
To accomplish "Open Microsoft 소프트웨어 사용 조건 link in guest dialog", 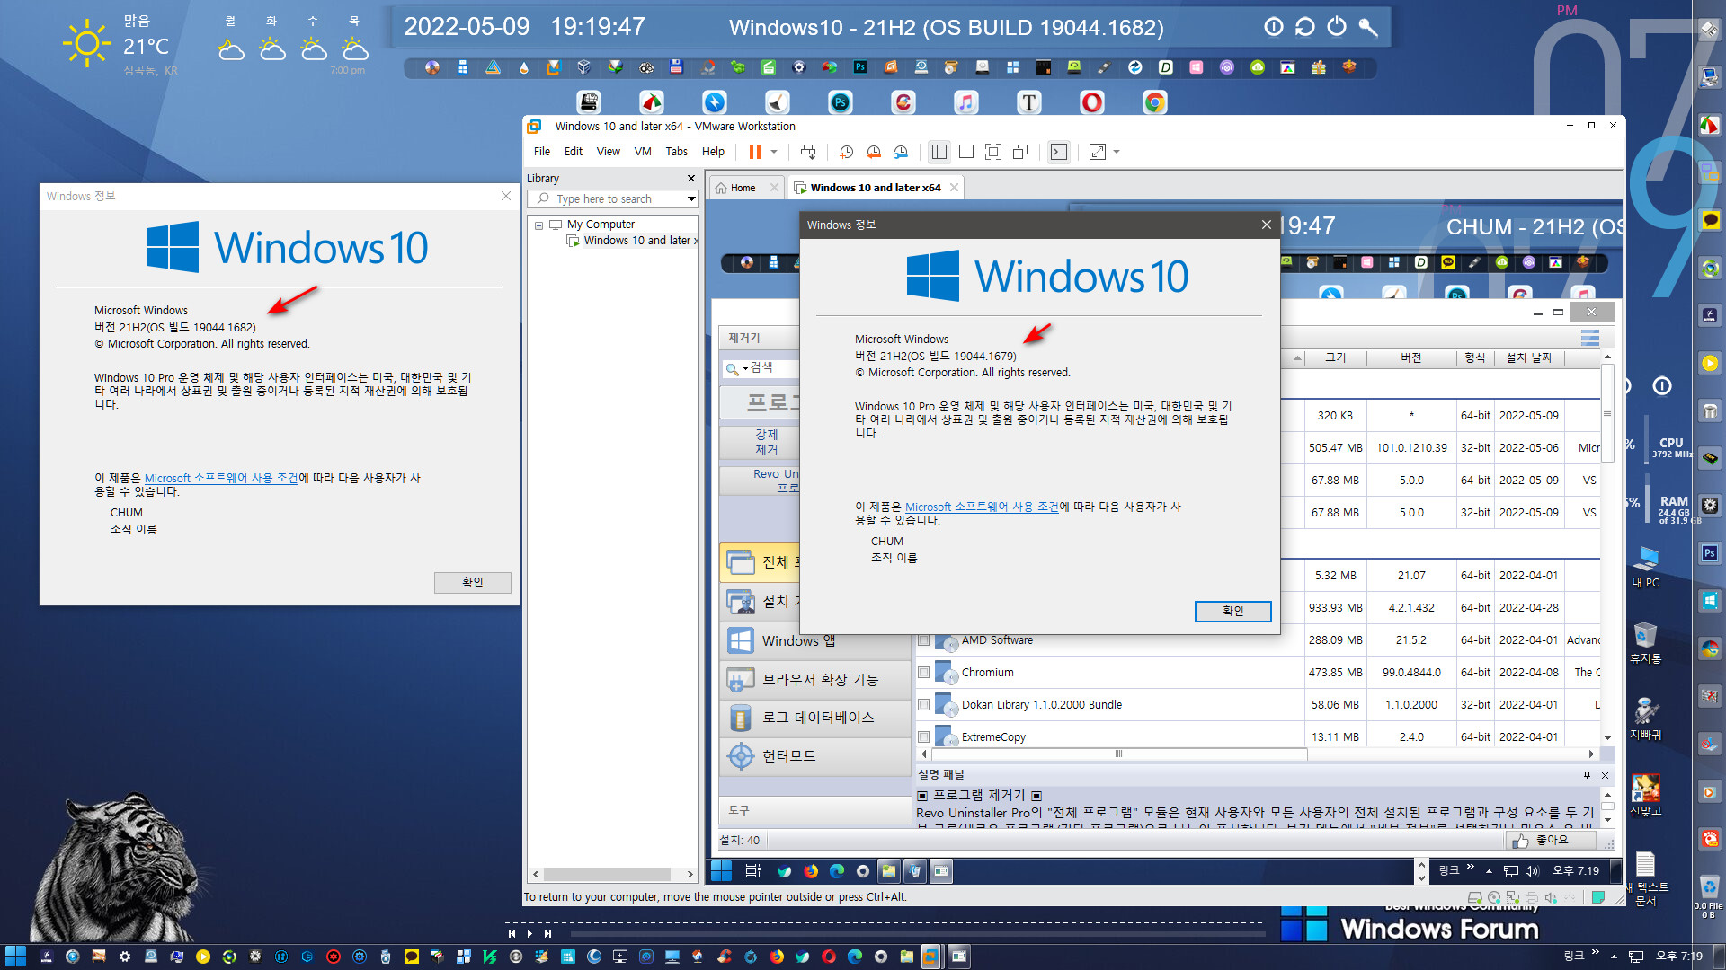I will click(982, 507).
